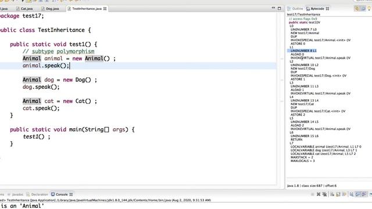This screenshot has height=209, width=372.
Task: Click 'ALOAD 0' bytecode instruction
Action: (x=297, y=54)
